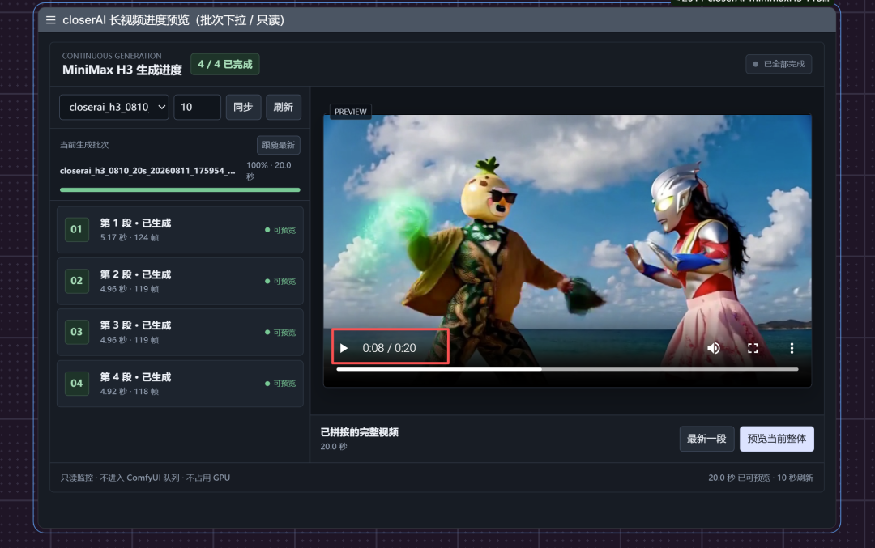Enter fullscreen on the preview video

[x=753, y=348]
